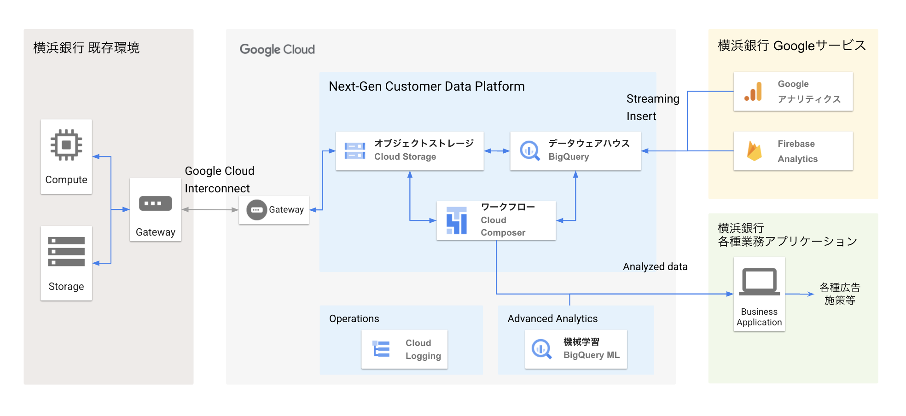Image resolution: width=906 pixels, height=416 pixels.
Task: Select the Cloud Composer workflow icon
Action: [456, 220]
